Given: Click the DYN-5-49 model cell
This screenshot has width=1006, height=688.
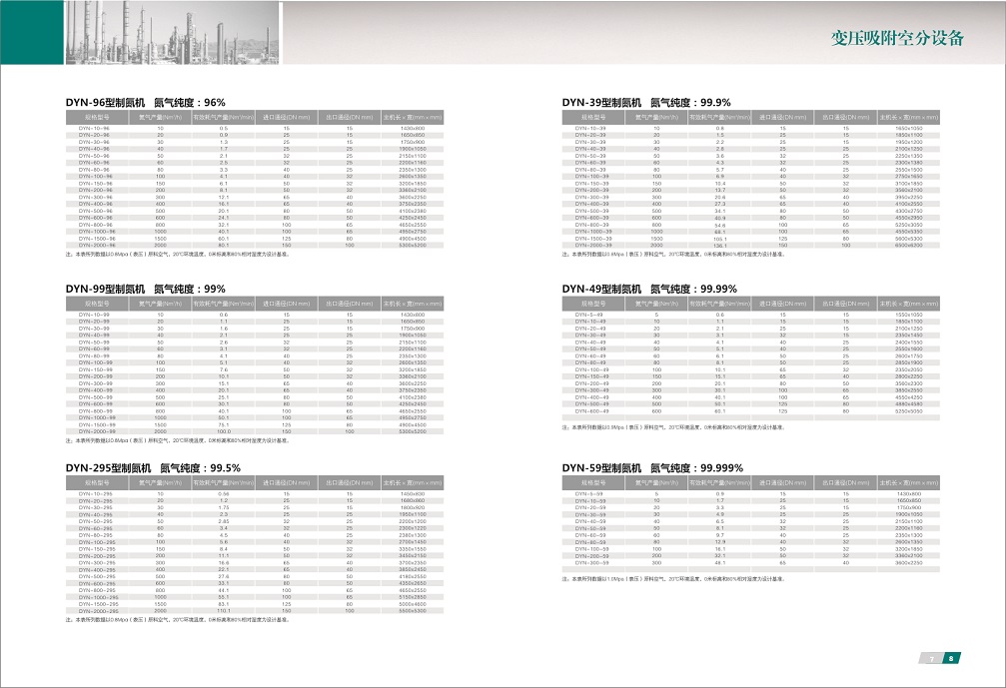Looking at the screenshot, I should 589,315.
